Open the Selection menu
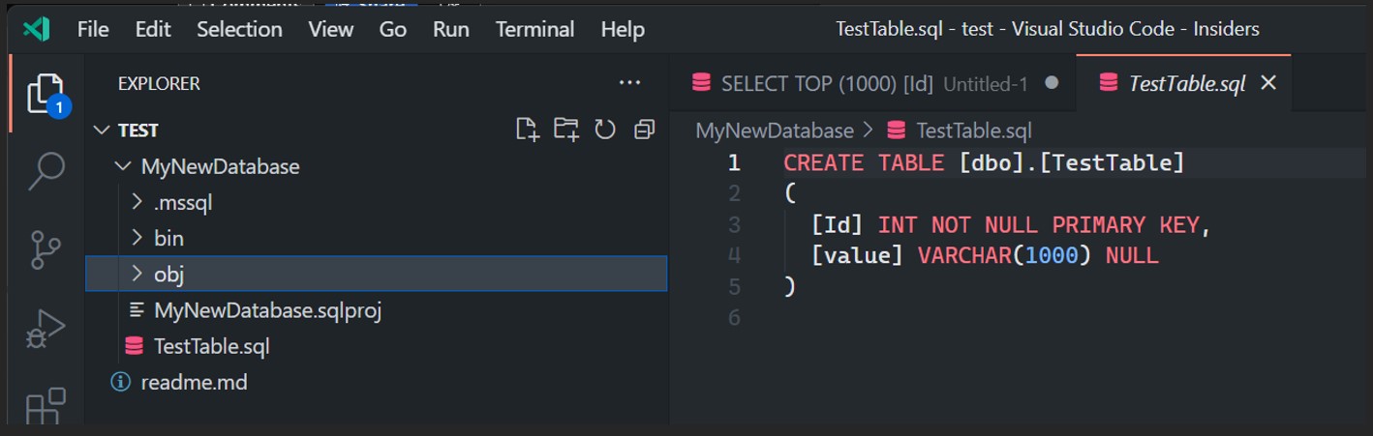The image size is (1373, 436). pos(239,29)
